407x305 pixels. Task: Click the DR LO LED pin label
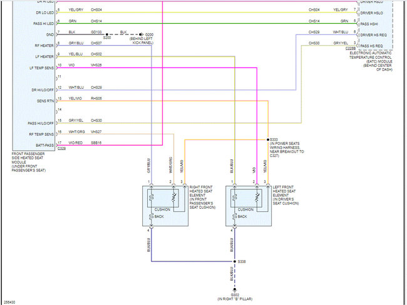pos(44,12)
